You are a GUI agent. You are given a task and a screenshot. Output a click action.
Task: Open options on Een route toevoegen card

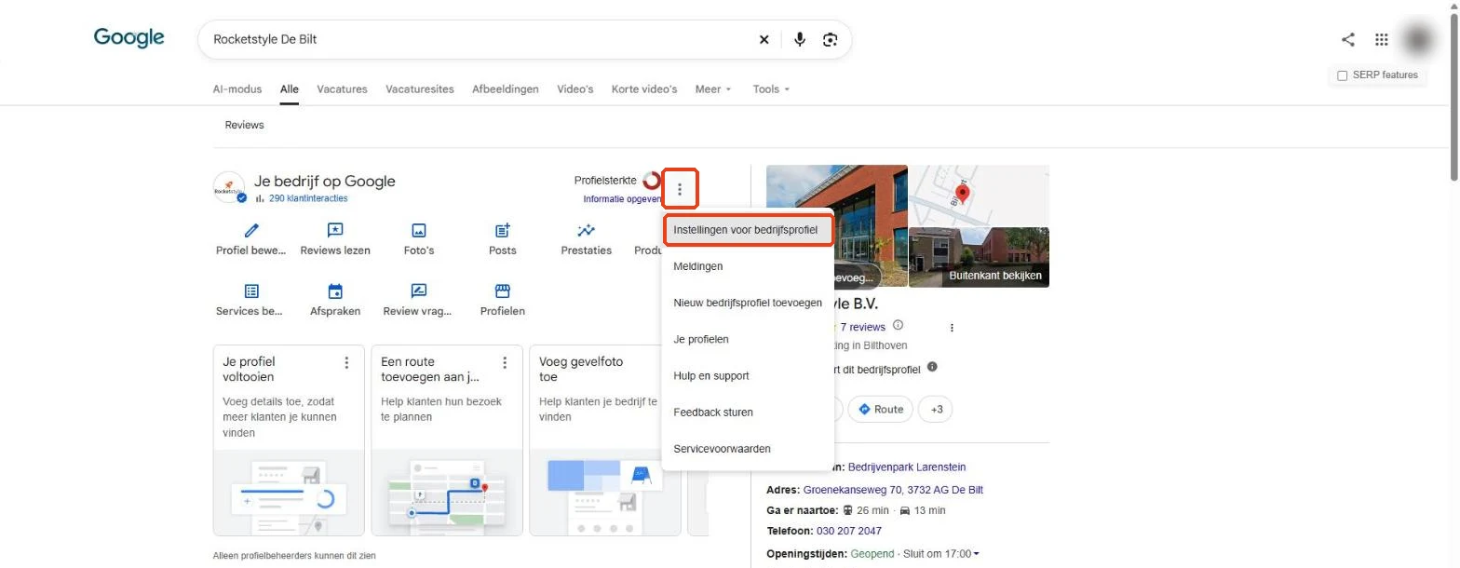pyautogui.click(x=505, y=362)
